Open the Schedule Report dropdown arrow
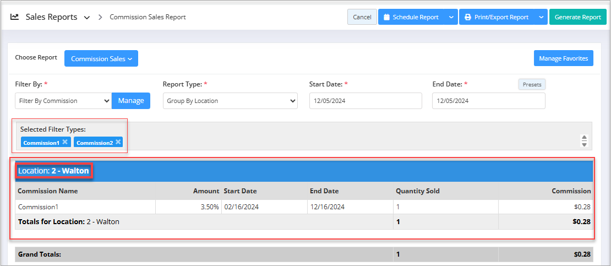This screenshot has height=266, width=611. 451,17
